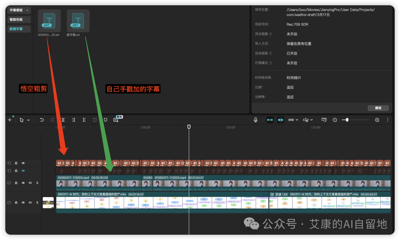
Task: Click the Rec.709 SDR color space value
Action: pos(297,24)
